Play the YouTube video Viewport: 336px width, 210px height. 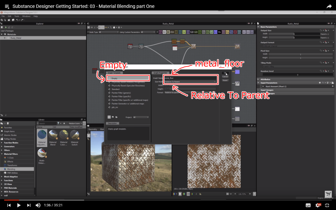(x=19, y=205)
